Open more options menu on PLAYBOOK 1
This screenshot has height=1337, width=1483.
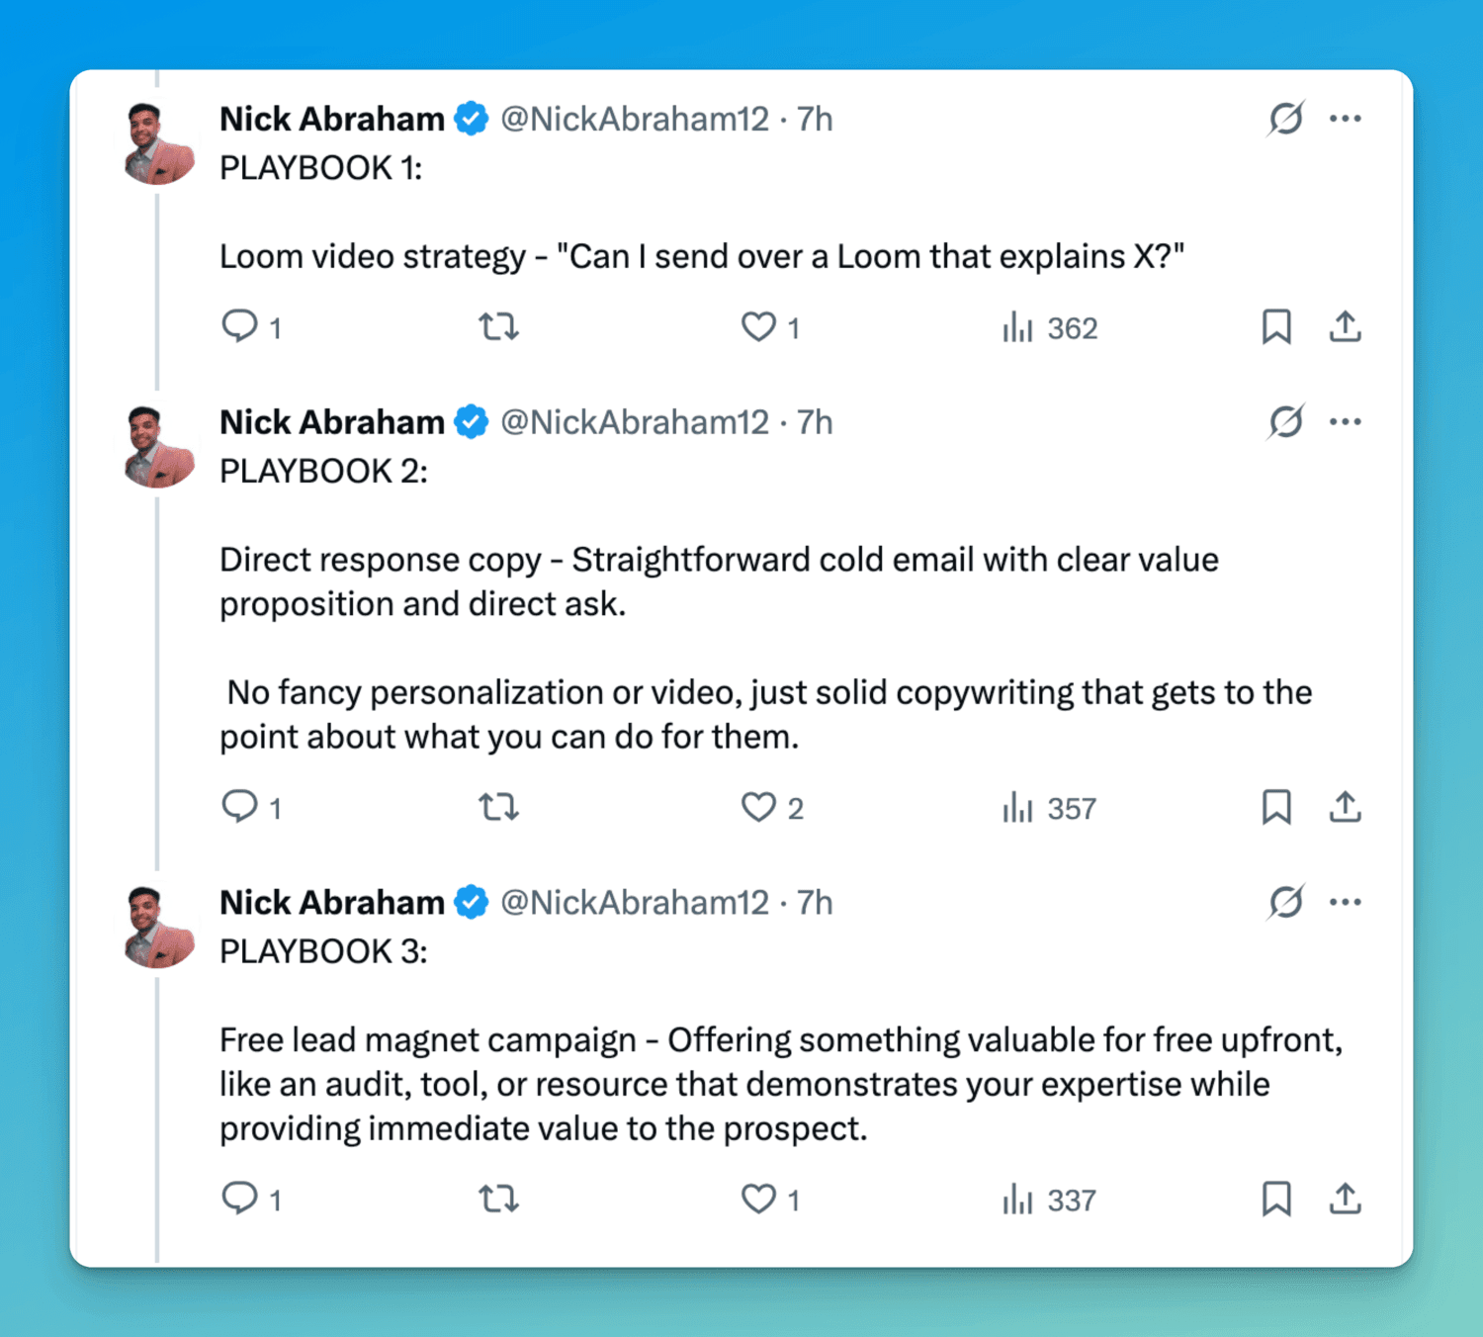click(1345, 119)
